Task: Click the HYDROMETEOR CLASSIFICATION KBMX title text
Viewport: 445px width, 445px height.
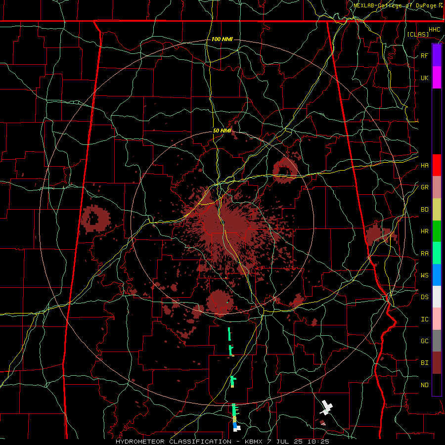Action: [x=222, y=442]
